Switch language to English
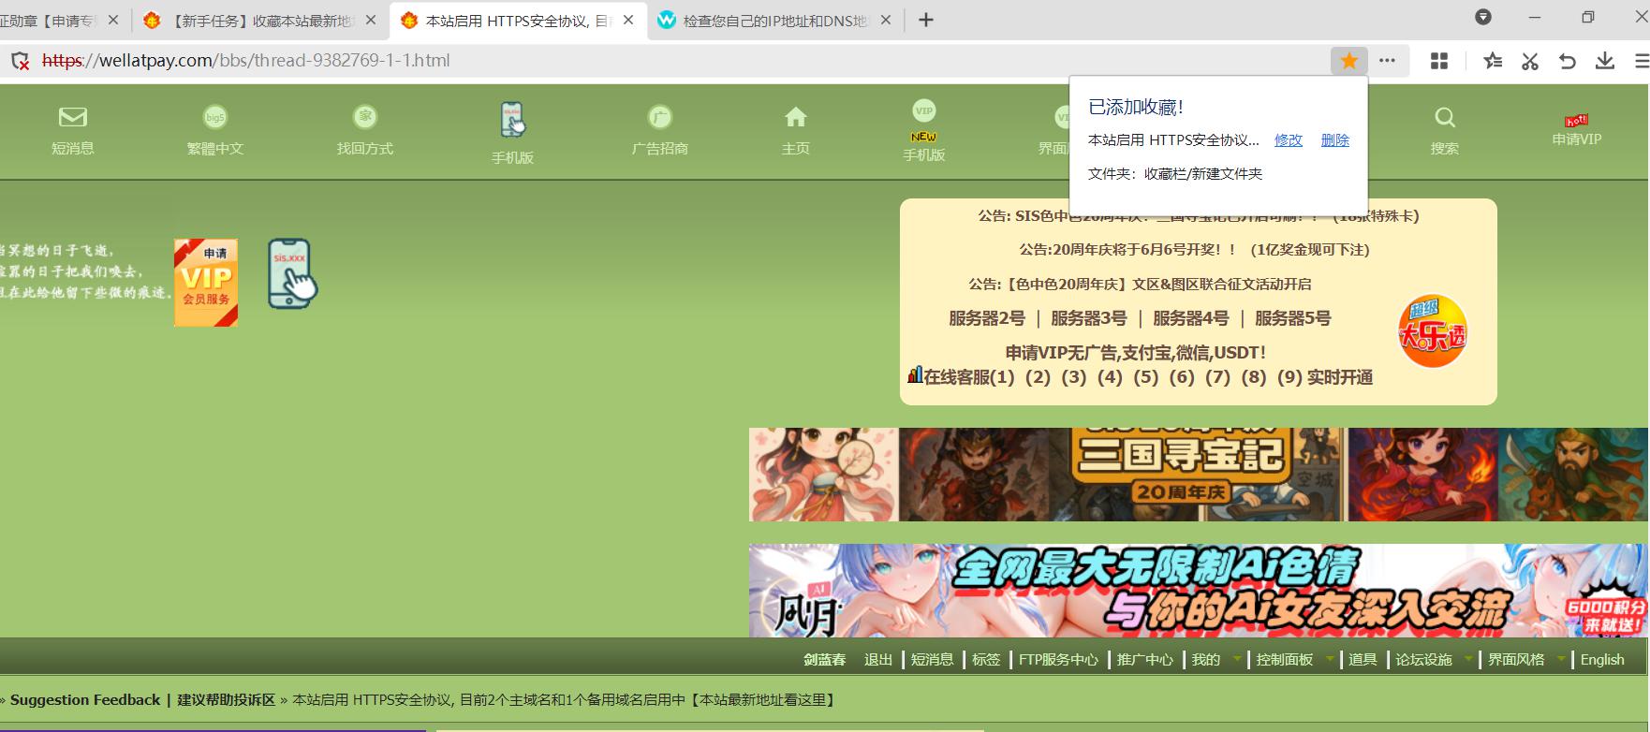 tap(1602, 660)
